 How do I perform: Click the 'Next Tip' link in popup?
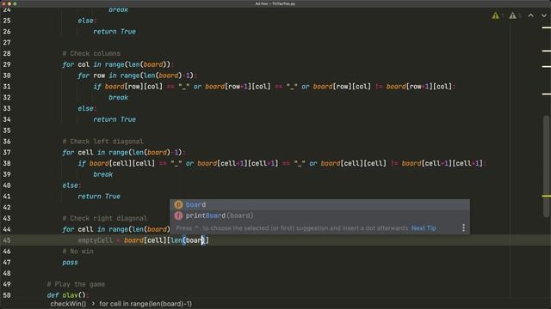[x=424, y=228]
